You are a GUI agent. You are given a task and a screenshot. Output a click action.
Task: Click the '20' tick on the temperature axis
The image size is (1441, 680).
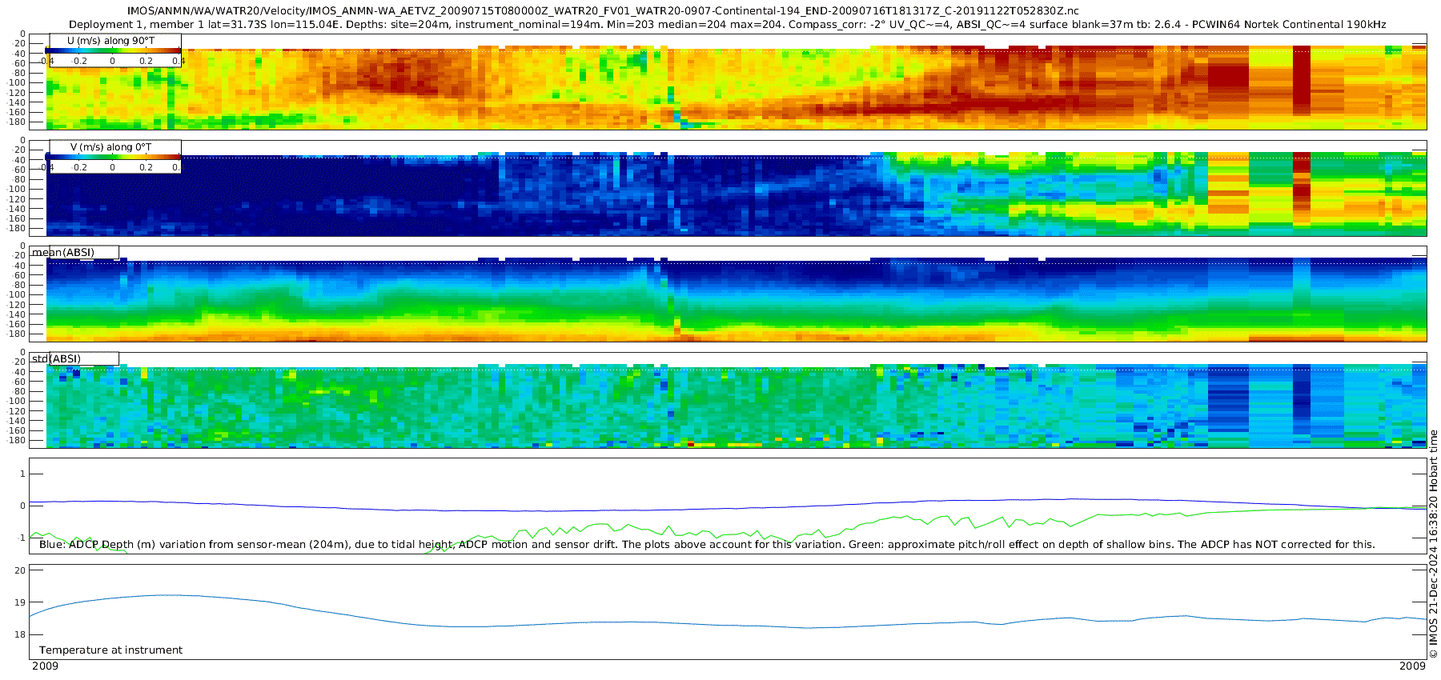(x=20, y=570)
